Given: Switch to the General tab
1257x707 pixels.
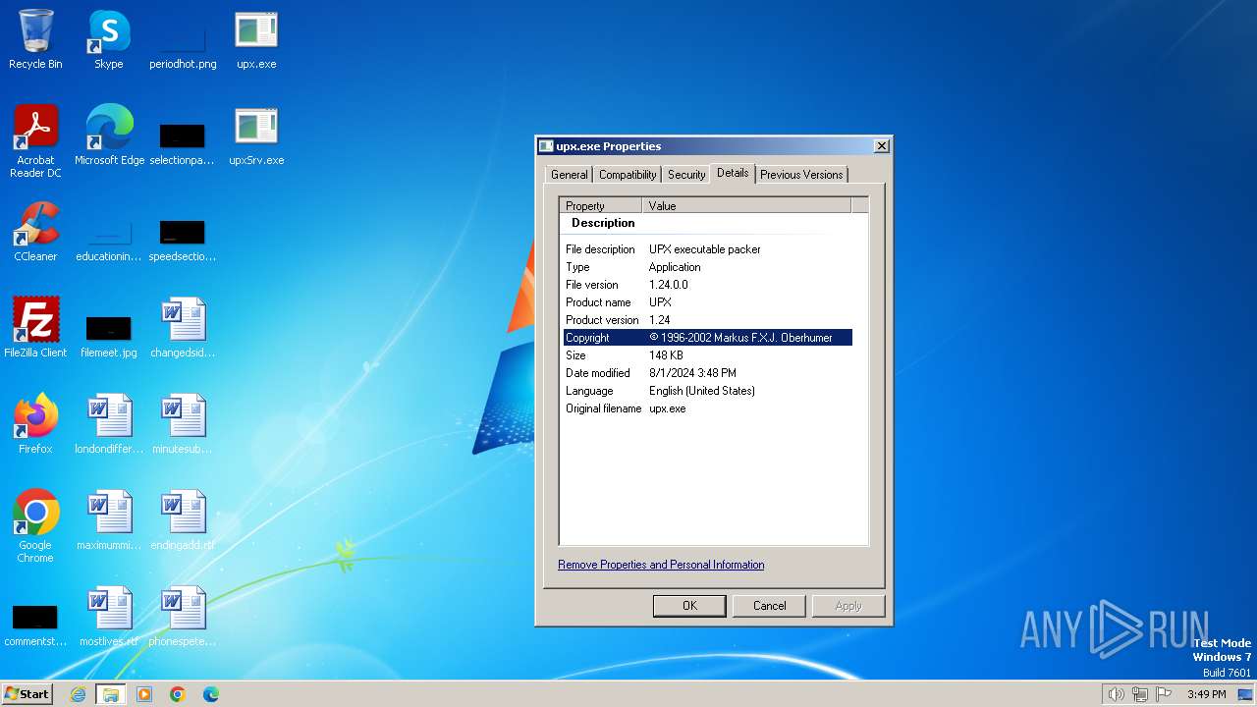Looking at the screenshot, I should click(569, 175).
